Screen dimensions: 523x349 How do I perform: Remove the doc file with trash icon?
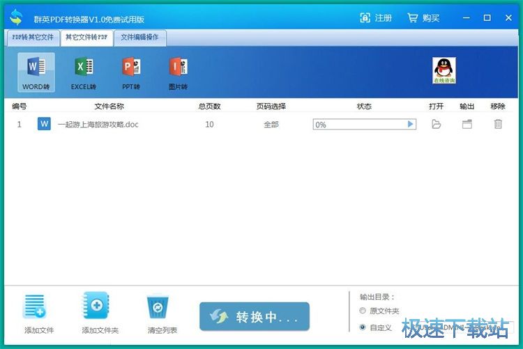click(x=498, y=124)
